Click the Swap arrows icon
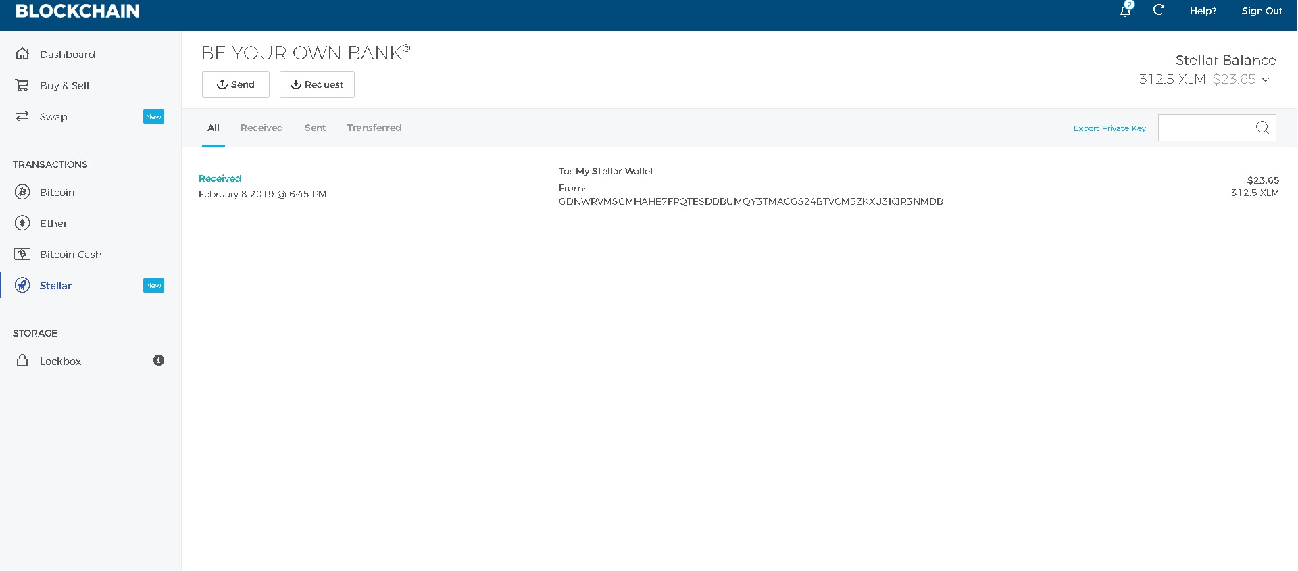Image resolution: width=1298 pixels, height=571 pixels. (x=22, y=116)
